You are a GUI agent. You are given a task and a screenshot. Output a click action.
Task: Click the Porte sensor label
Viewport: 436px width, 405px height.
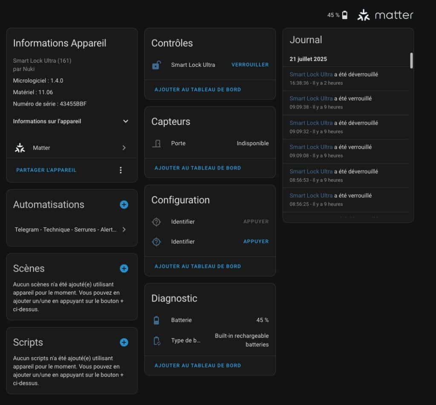(x=178, y=143)
